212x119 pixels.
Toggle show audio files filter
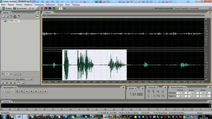3,83
